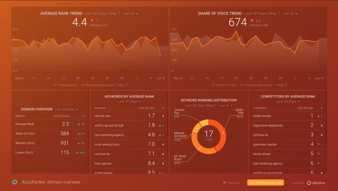This screenshot has height=191, width=338.
Task: Click the Date range calendar icon
Action: pos(225,183)
